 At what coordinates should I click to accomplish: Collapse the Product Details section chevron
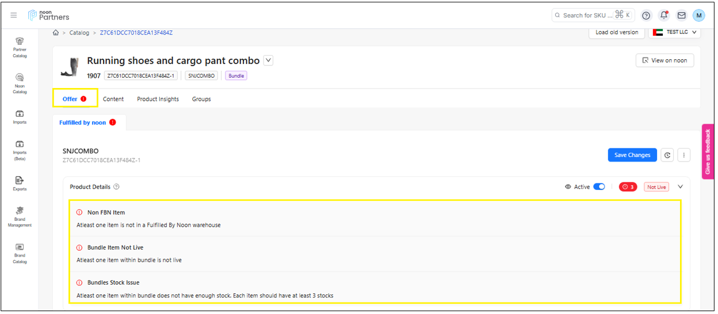(681, 187)
